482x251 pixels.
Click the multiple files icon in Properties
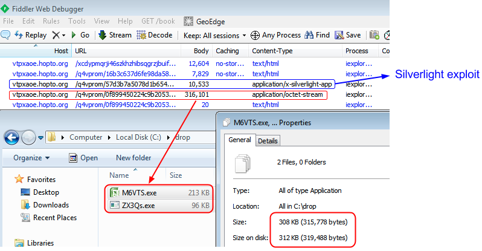click(243, 163)
